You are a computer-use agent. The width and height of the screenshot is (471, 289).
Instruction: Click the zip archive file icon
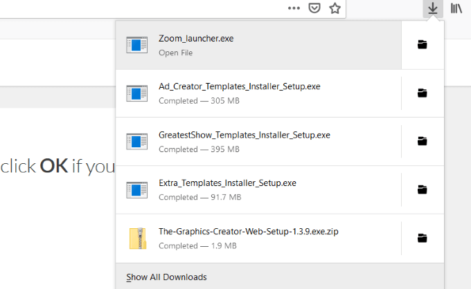(137, 239)
